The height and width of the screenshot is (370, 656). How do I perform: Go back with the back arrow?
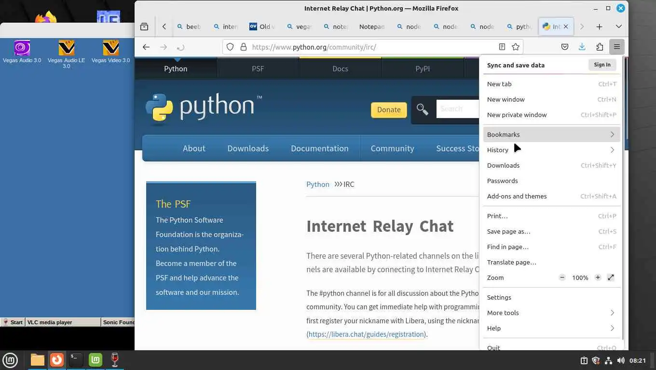[x=146, y=47]
